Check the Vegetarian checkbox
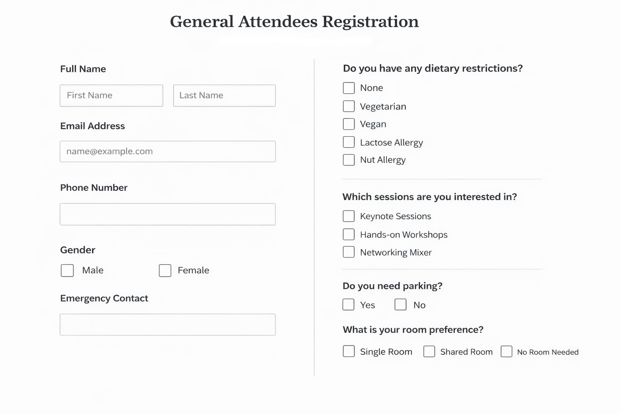 (349, 106)
